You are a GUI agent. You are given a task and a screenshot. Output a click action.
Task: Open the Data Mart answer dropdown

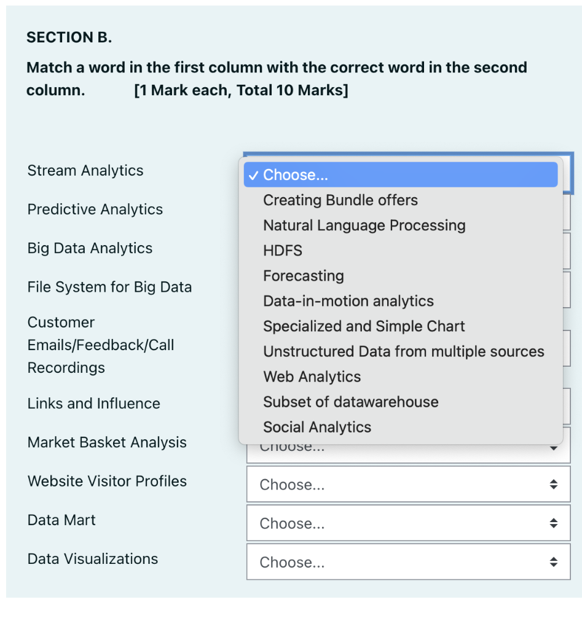399,523
